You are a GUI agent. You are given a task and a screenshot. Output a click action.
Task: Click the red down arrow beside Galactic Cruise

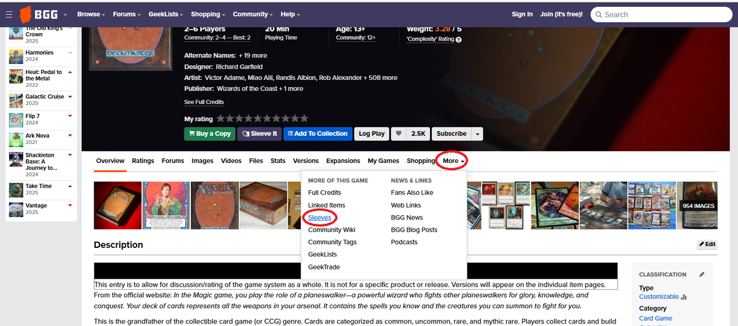click(x=70, y=97)
